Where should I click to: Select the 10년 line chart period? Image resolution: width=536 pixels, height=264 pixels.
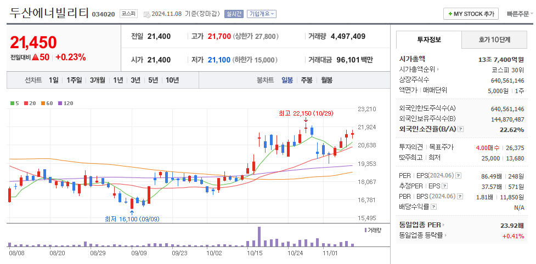point(172,80)
